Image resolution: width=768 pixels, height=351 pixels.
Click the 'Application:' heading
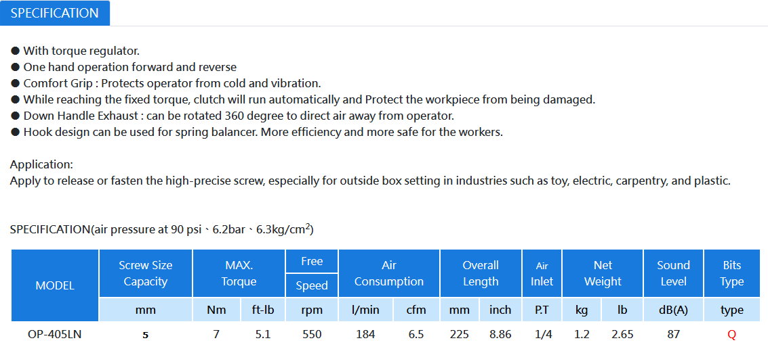pyautogui.click(x=41, y=164)
